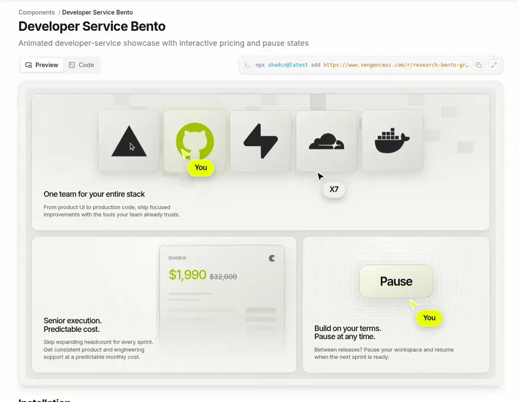Click 'Build on your terms' heading
The height and width of the screenshot is (402, 518).
point(348,333)
